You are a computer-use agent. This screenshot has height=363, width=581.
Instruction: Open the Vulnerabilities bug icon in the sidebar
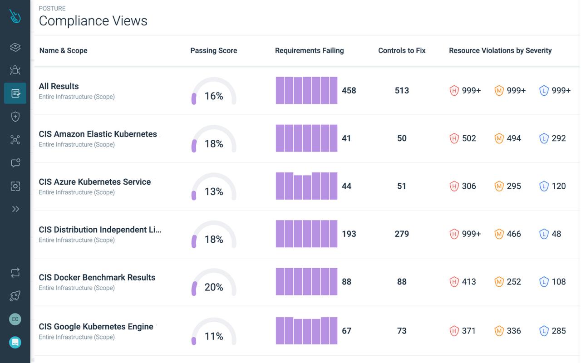[x=15, y=70]
